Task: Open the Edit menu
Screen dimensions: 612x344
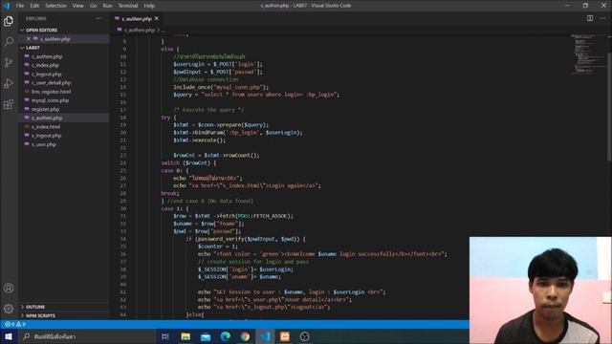Action: click(34, 6)
